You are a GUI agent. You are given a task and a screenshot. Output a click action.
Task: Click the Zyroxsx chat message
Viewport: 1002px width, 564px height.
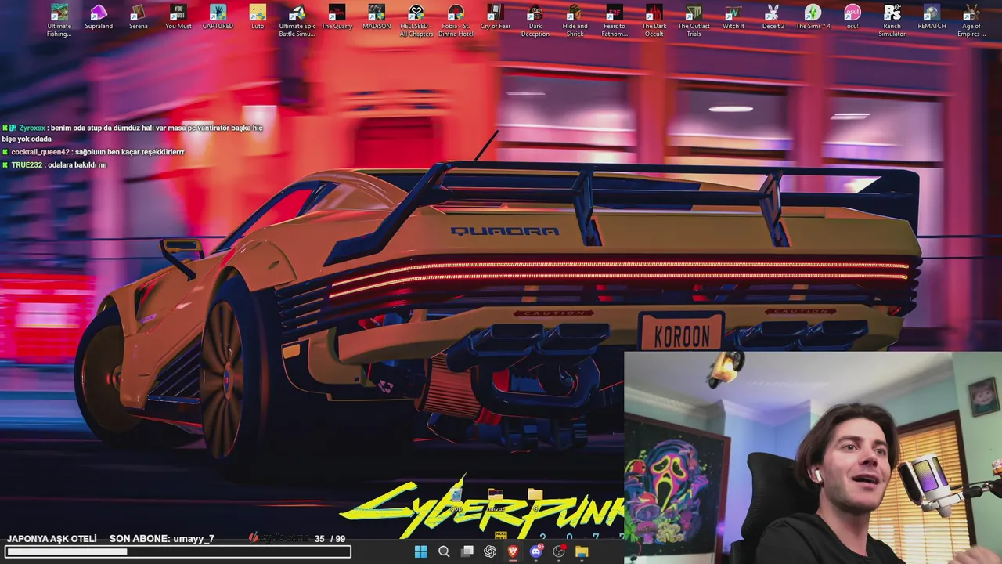(x=132, y=133)
